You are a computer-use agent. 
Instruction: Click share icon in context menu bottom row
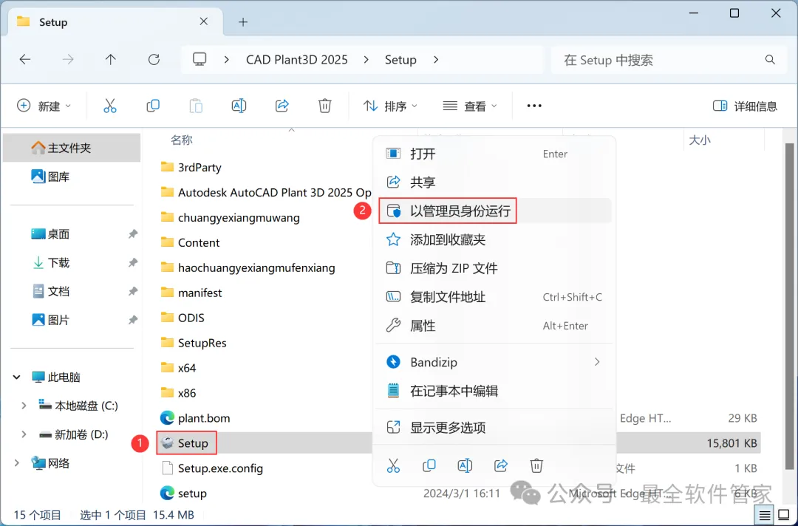pyautogui.click(x=501, y=465)
